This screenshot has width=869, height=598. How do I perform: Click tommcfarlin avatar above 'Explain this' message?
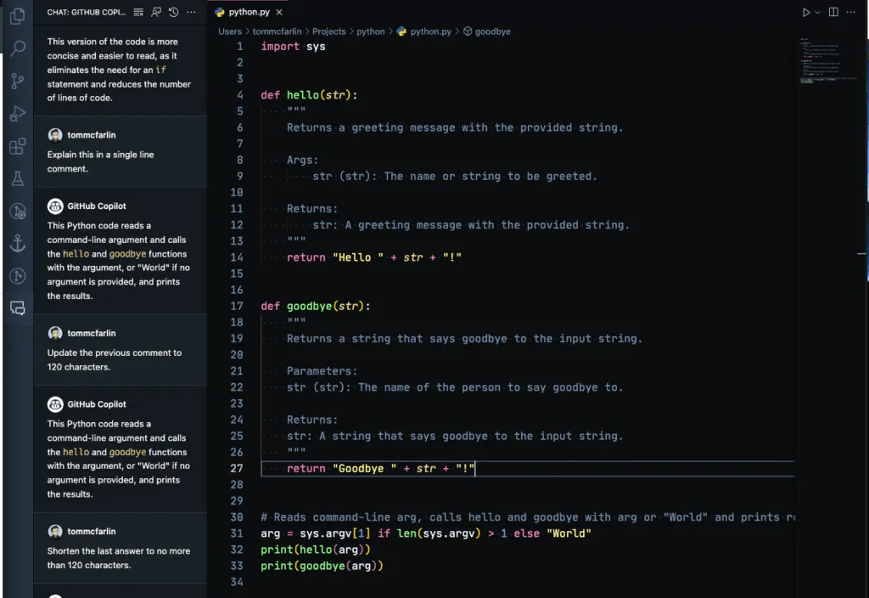point(55,135)
